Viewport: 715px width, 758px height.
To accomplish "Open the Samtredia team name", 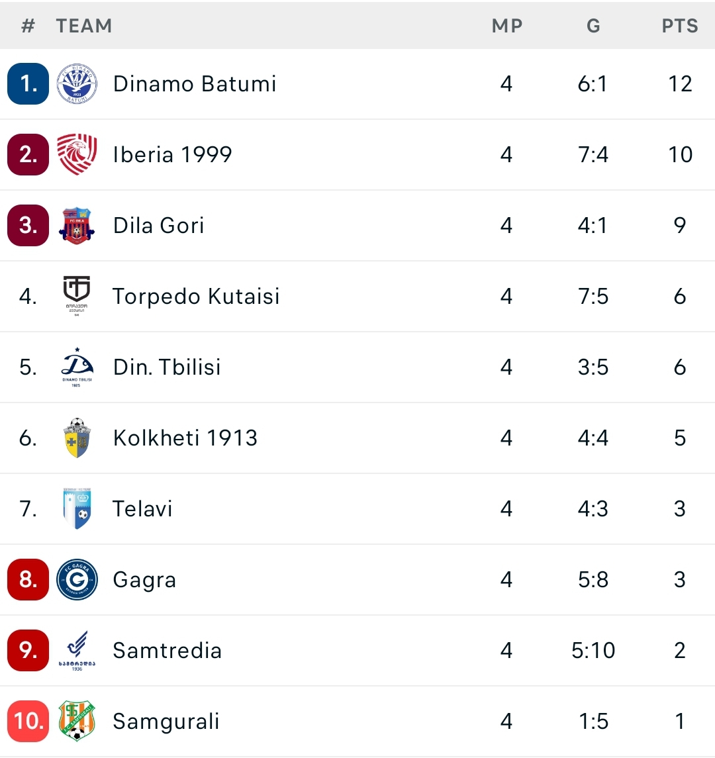I will [167, 650].
